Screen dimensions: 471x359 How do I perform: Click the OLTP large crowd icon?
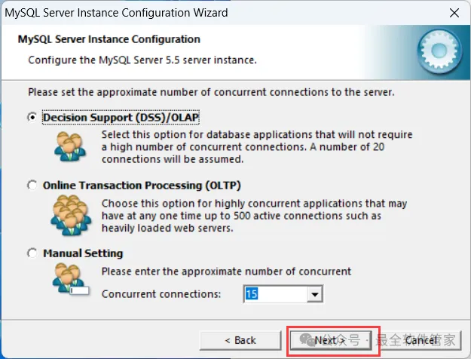tap(71, 215)
